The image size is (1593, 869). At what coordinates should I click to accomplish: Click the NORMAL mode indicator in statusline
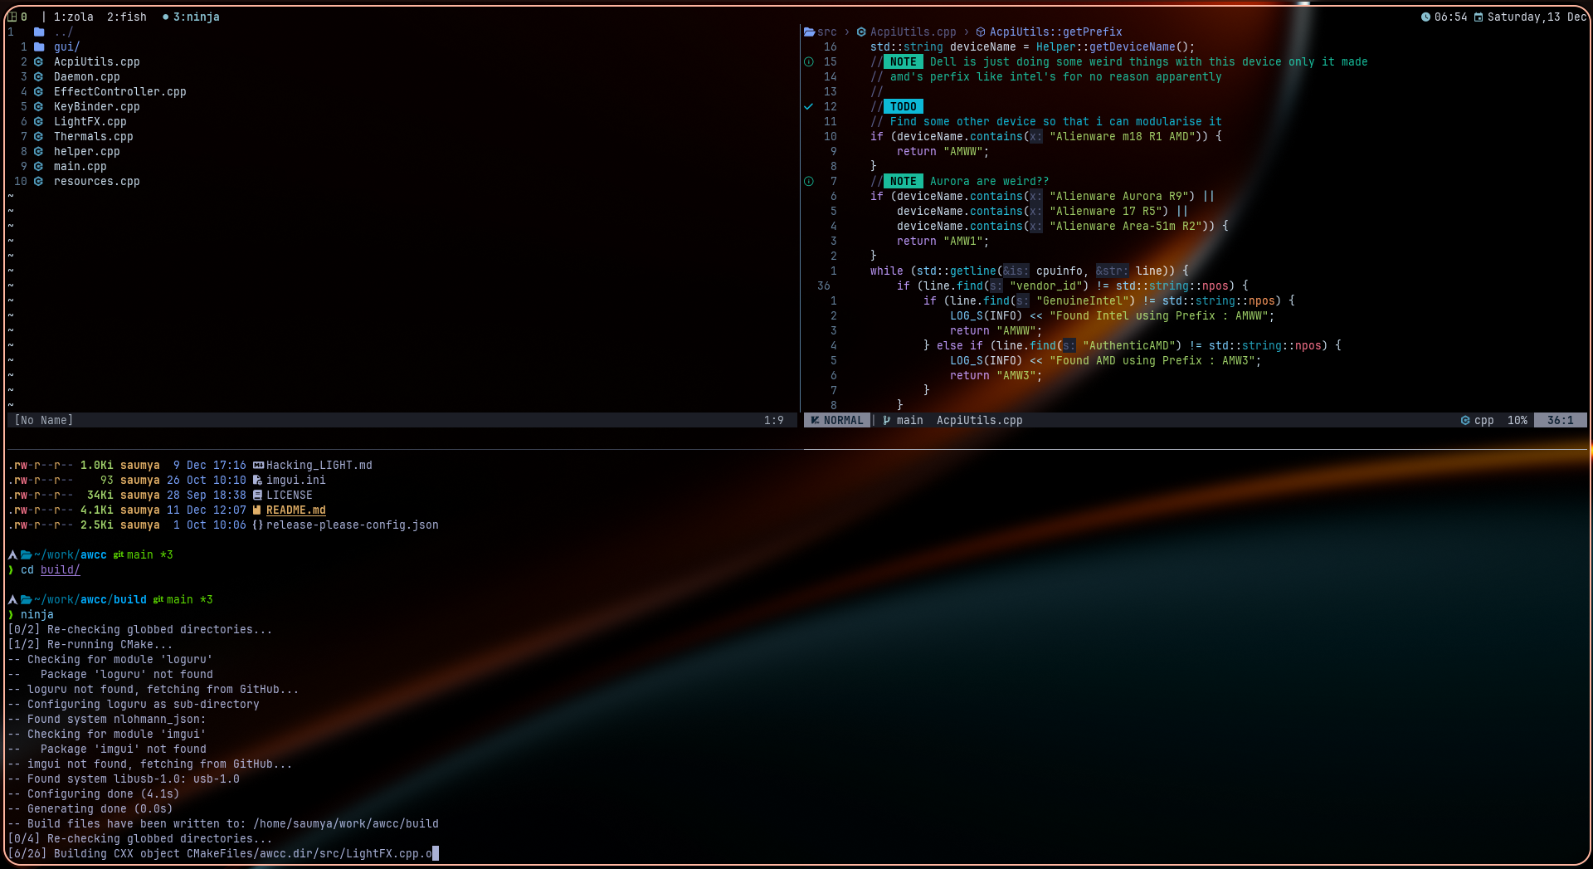click(x=837, y=420)
